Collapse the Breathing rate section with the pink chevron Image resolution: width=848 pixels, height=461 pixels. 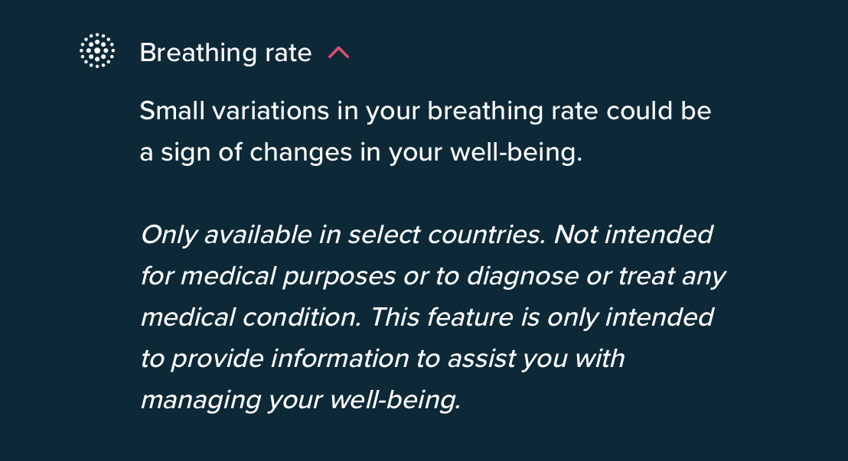click(339, 53)
